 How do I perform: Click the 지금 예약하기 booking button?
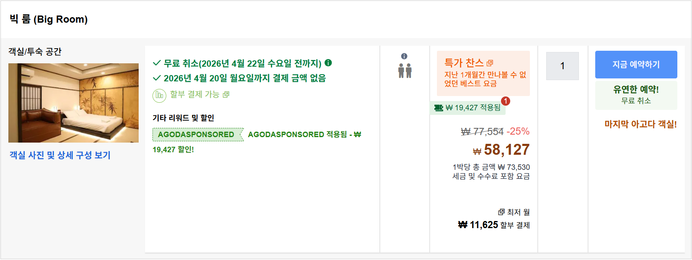[x=636, y=64]
